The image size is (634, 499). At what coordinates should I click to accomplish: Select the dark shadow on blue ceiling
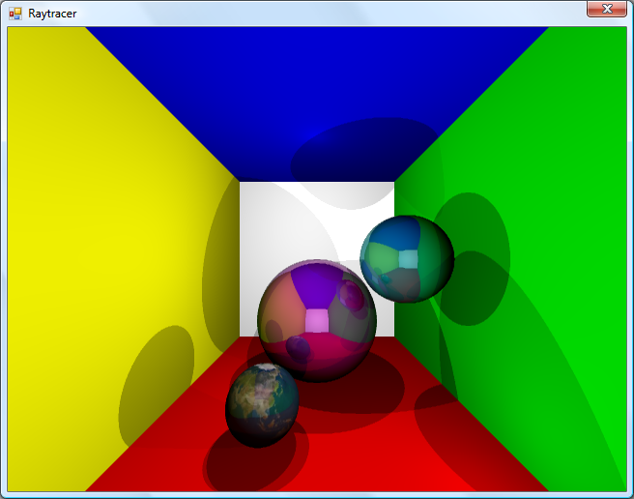(367, 155)
